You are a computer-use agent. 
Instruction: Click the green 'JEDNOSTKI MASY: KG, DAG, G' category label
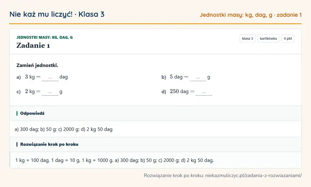(x=45, y=37)
